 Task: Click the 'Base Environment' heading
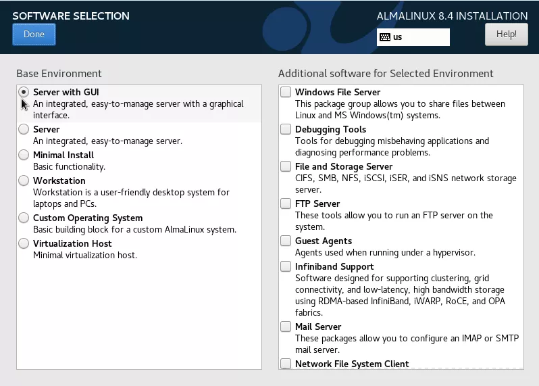[x=59, y=74]
